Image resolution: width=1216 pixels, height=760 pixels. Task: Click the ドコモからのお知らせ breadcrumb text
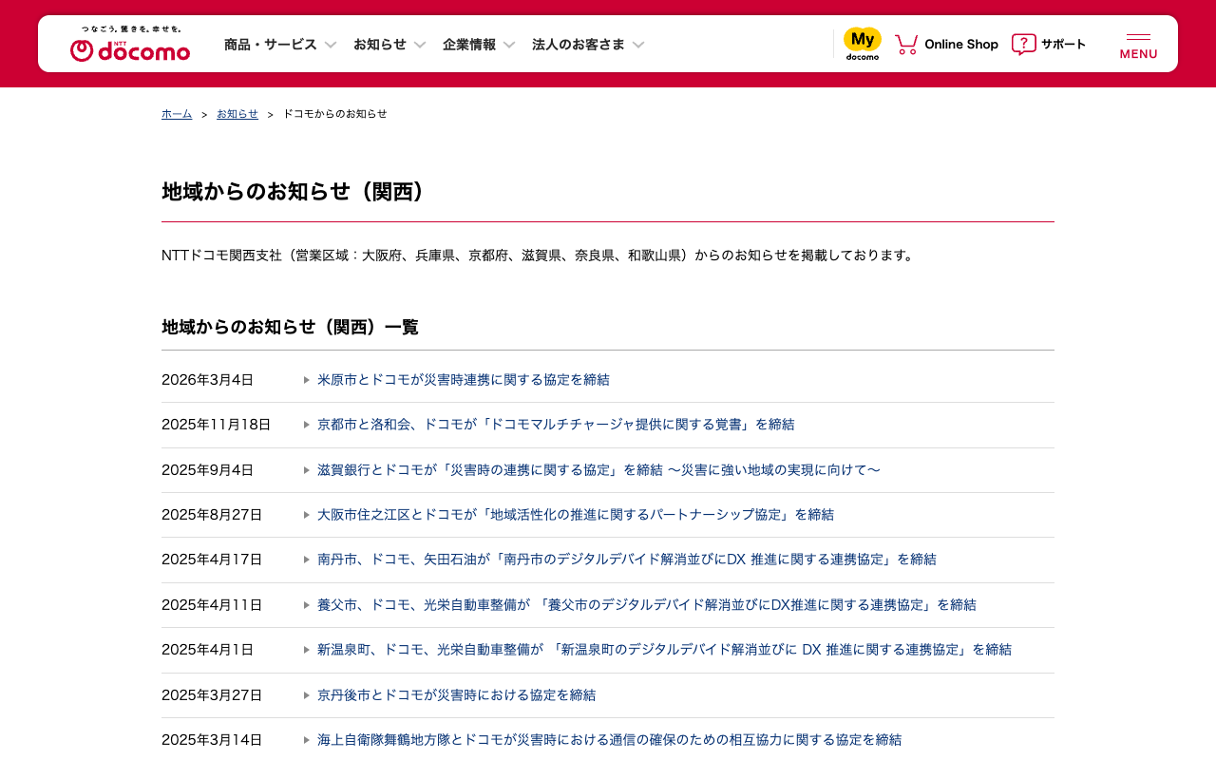coord(335,114)
